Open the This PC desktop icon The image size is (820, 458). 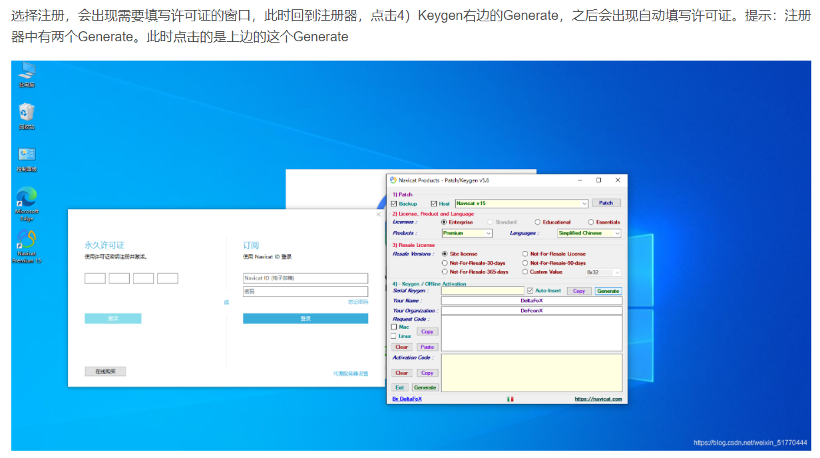[27, 75]
